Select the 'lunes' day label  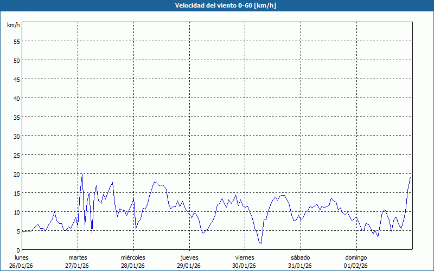(22, 257)
